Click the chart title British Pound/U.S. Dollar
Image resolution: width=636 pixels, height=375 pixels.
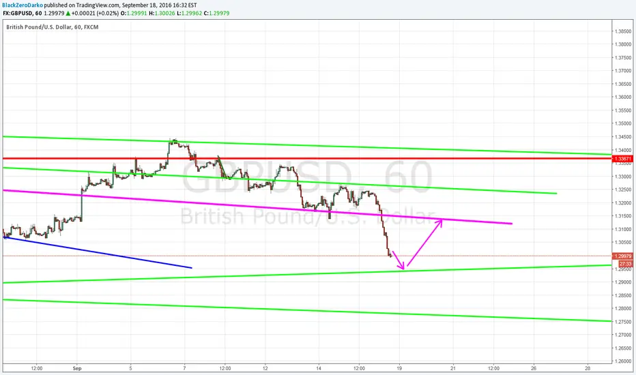point(40,27)
